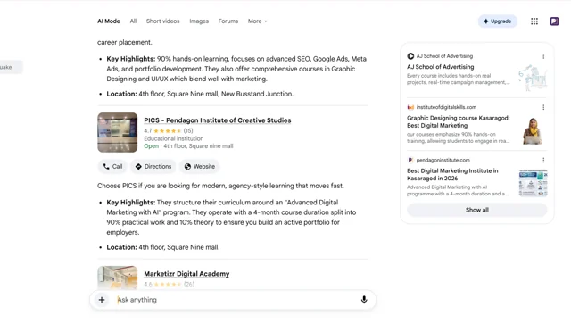
Task: Click the 'Open' status text under PICS
Action: pyautogui.click(x=151, y=146)
